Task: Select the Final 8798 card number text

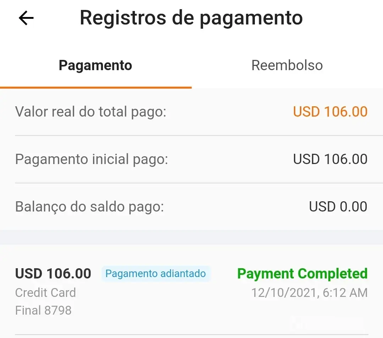Action: [x=43, y=311]
